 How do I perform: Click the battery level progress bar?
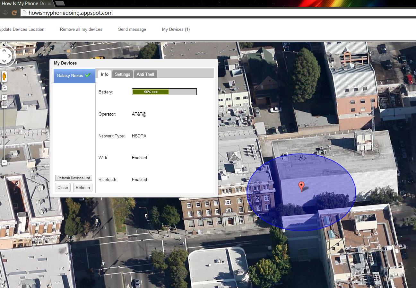[164, 92]
